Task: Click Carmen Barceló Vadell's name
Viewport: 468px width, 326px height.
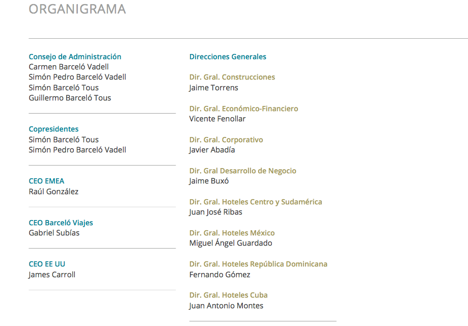Action: 69,67
